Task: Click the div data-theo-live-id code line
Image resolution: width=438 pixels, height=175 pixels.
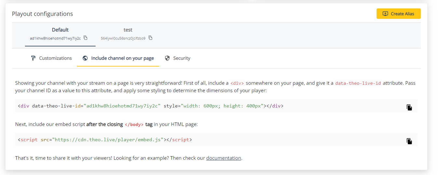Action: 150,106
